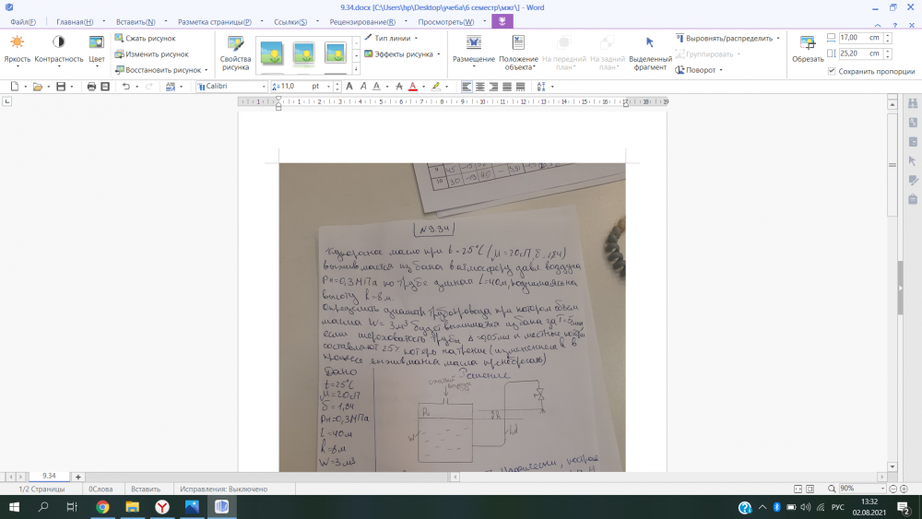
Task: Open the font size dropdown showing 11,0
Action: click(329, 87)
